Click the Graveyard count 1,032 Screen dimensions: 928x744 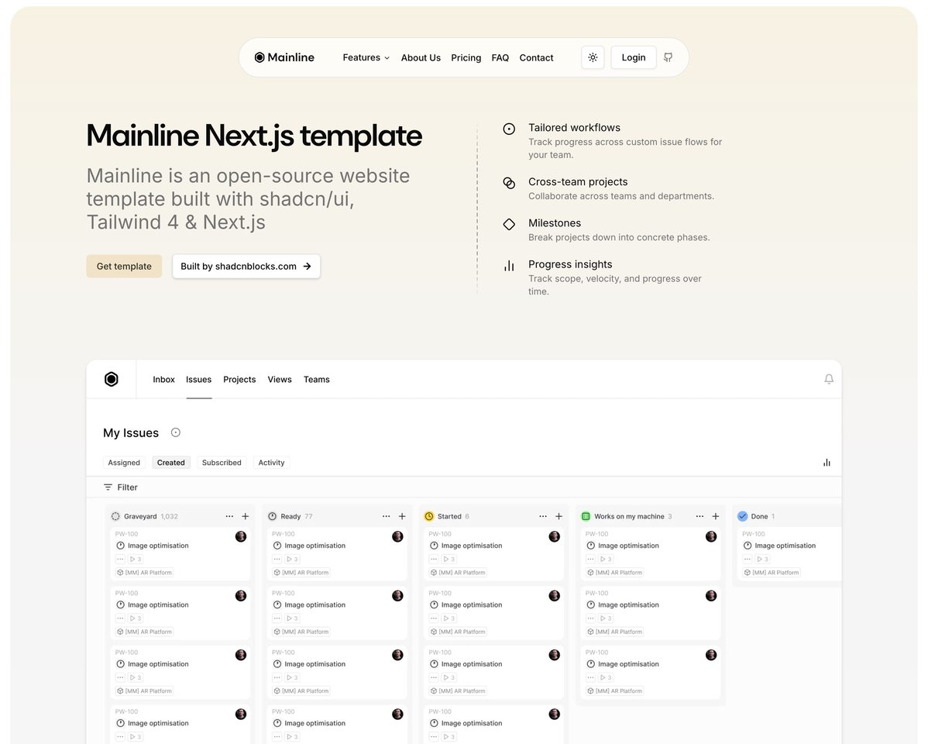170,516
